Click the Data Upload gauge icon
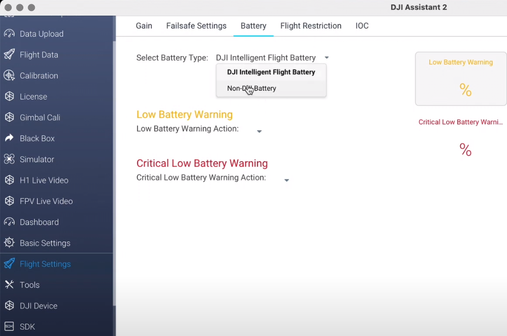 point(9,33)
